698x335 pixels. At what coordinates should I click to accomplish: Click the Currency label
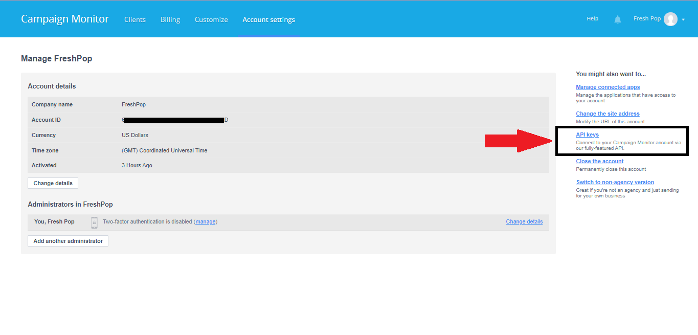[x=43, y=135]
